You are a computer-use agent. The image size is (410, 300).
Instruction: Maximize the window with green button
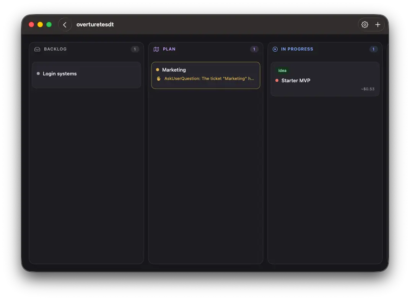click(49, 24)
